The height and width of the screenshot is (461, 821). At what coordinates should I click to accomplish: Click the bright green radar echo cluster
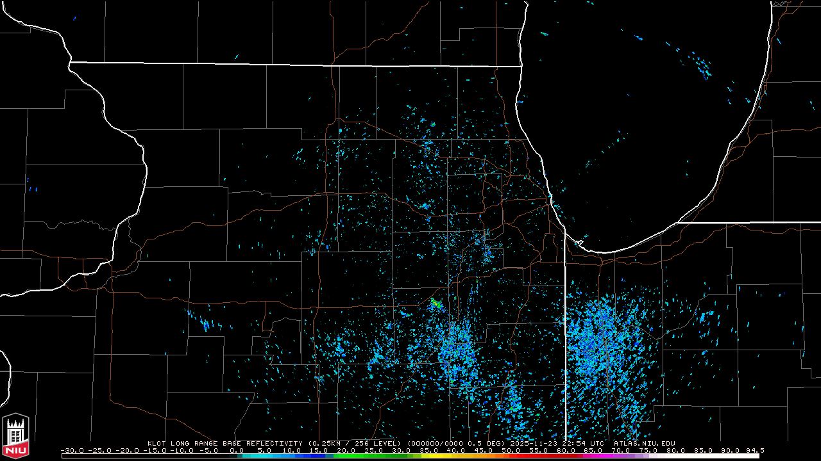(436, 302)
